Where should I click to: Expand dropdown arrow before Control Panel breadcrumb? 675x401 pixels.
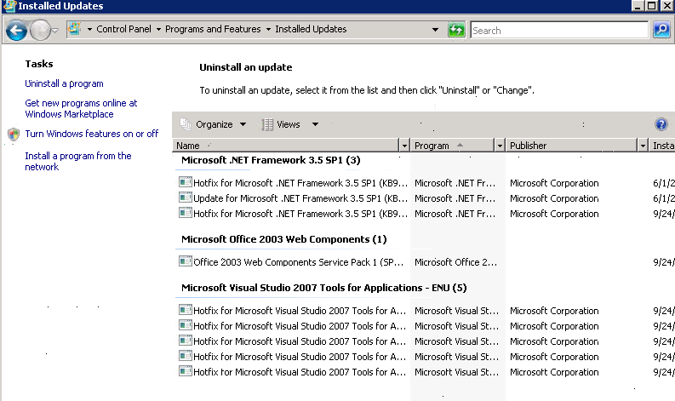pyautogui.click(x=89, y=29)
